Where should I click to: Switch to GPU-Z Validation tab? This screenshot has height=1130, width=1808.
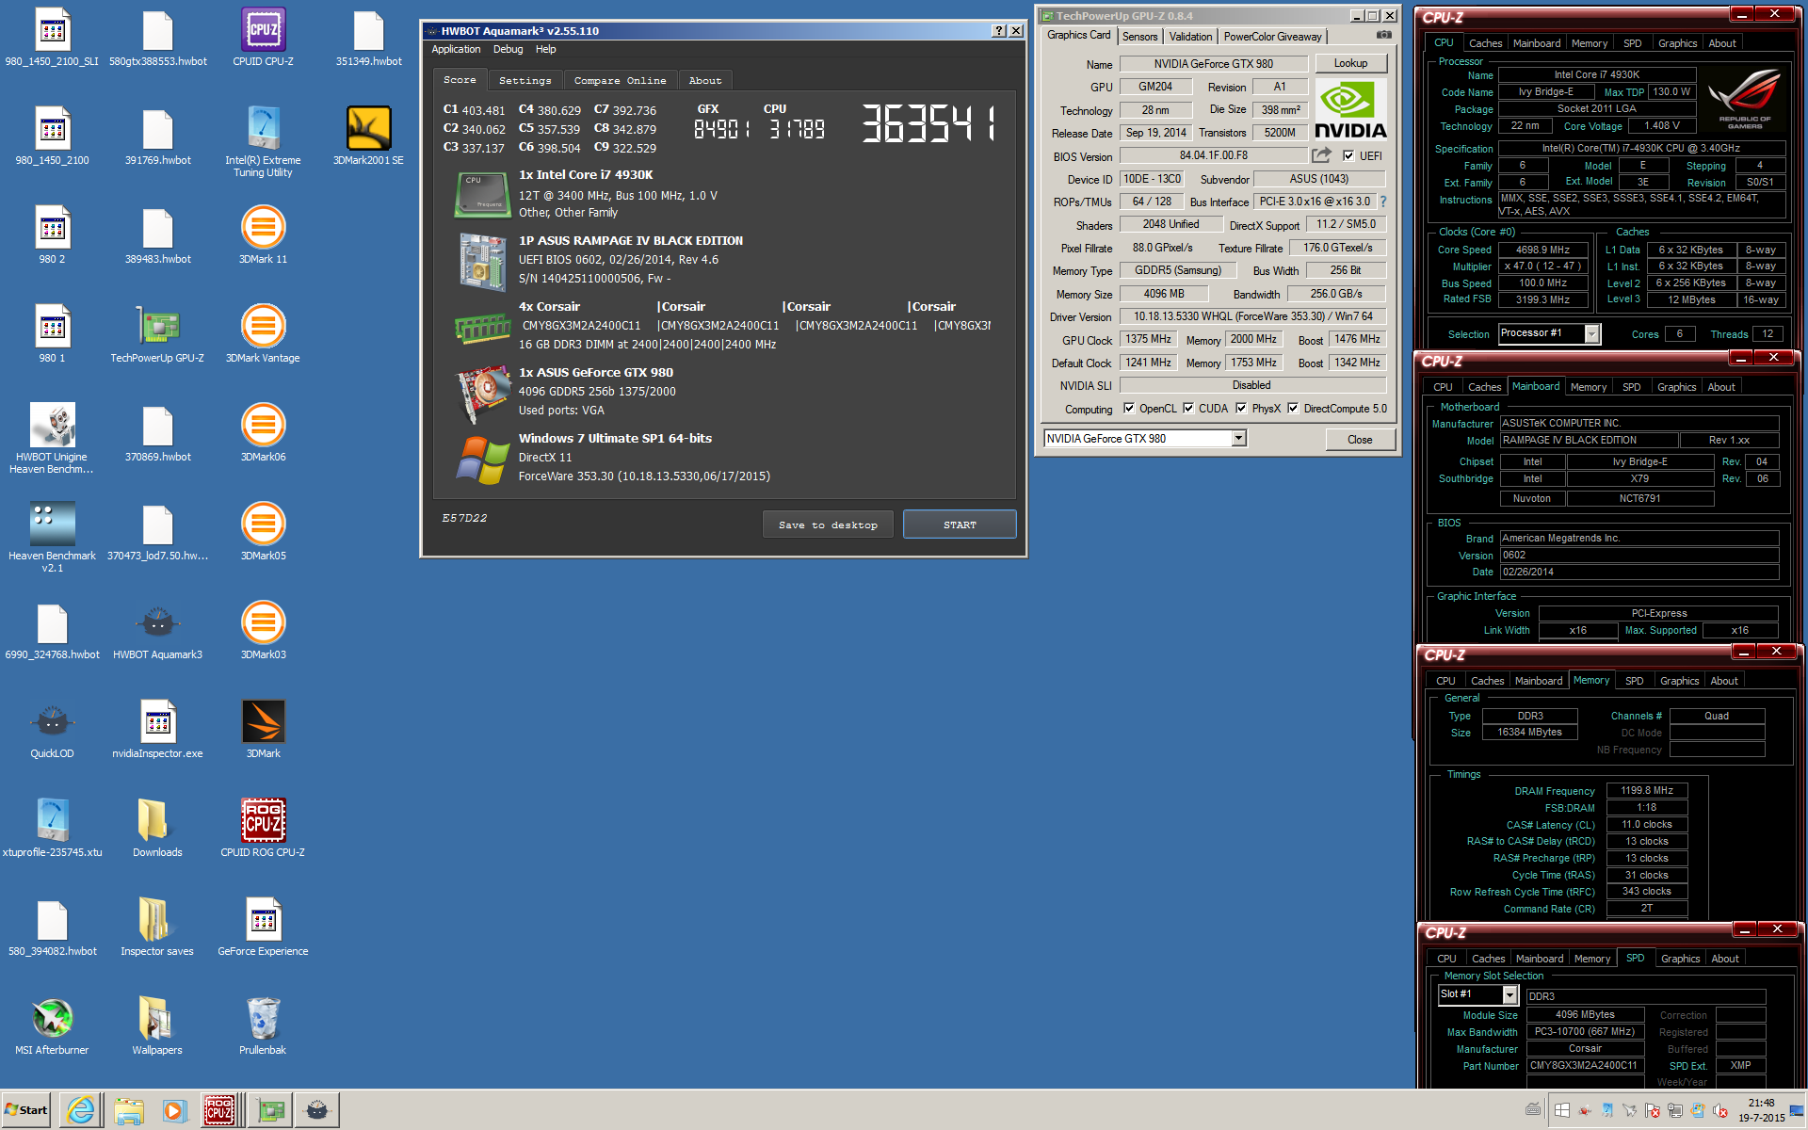pyautogui.click(x=1190, y=37)
